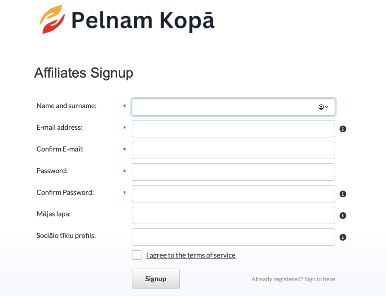Open contact autofill icon in name field

pos(323,107)
